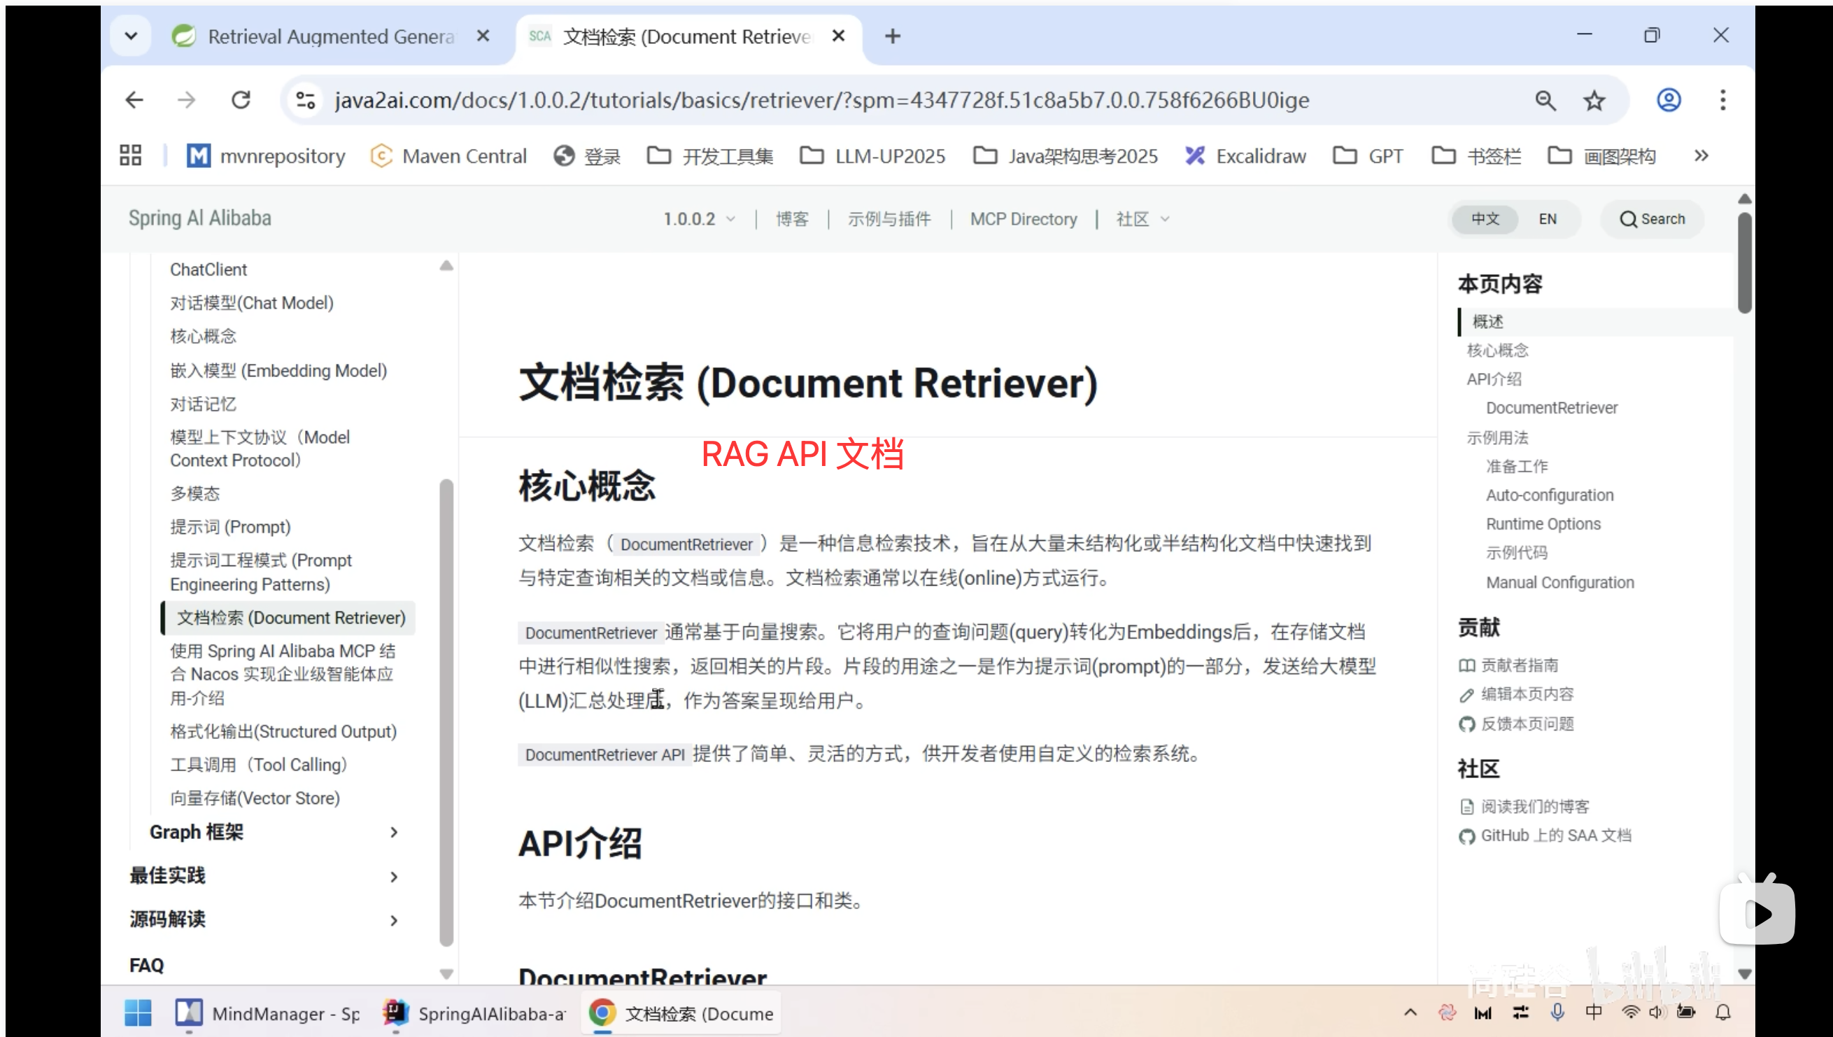Mute volume via the tray speaker icon
1833x1037 pixels.
pos(1655,1012)
